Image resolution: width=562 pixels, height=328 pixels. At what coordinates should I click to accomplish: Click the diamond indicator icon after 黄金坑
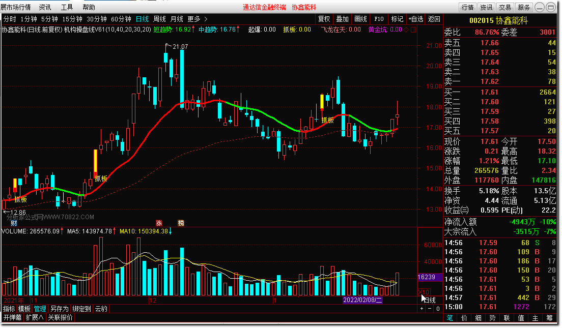pos(406,29)
